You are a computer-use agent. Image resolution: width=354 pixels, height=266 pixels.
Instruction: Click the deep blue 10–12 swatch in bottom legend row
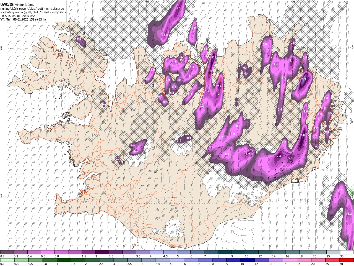pos(248,260)
